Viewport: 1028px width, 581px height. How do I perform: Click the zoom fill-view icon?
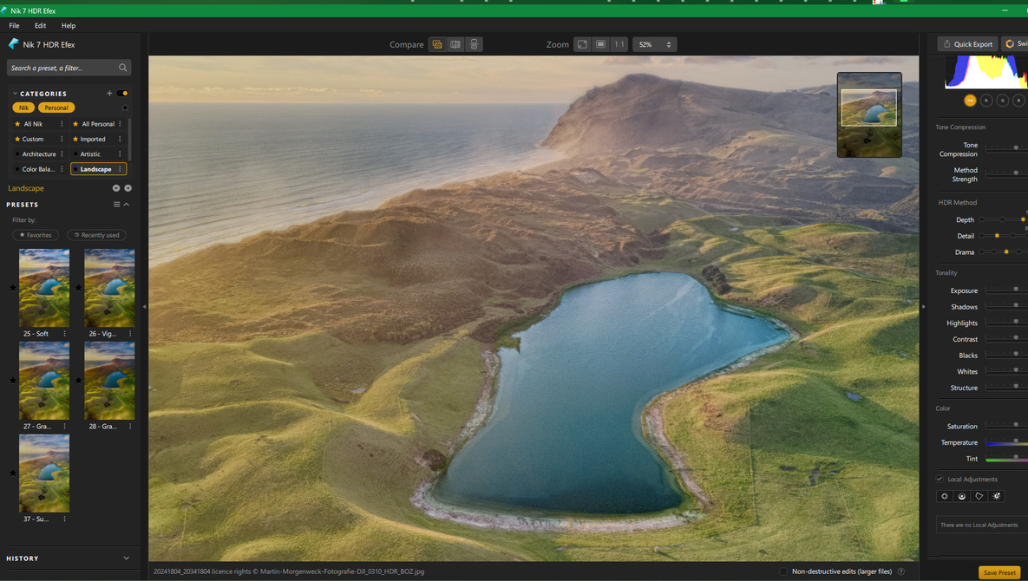(600, 44)
